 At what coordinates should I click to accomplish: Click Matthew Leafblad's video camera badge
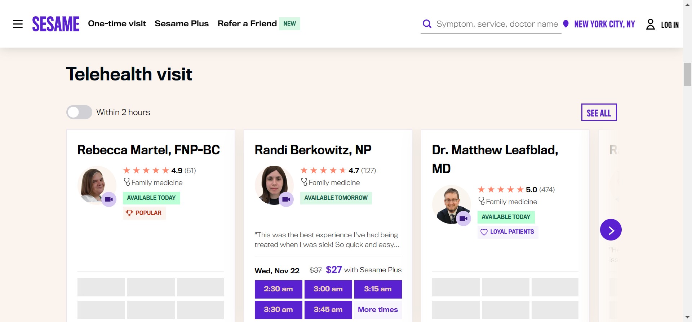coord(463,219)
